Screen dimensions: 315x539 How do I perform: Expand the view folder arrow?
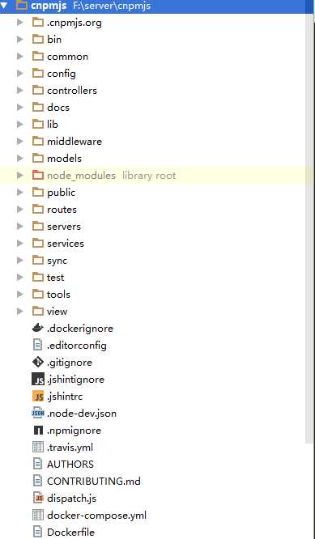coord(20,311)
